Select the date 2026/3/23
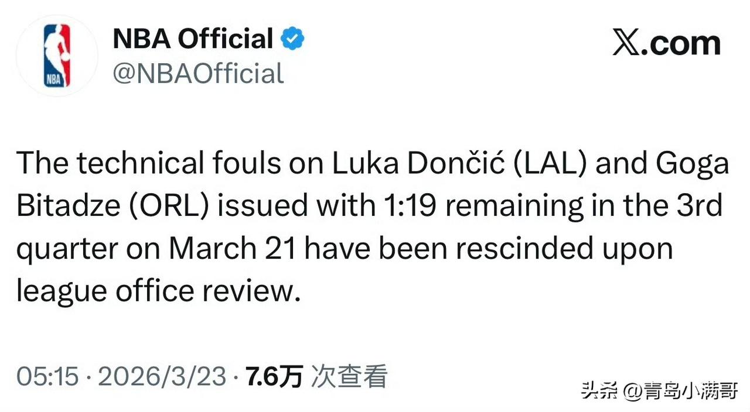750x412 pixels. point(162,376)
